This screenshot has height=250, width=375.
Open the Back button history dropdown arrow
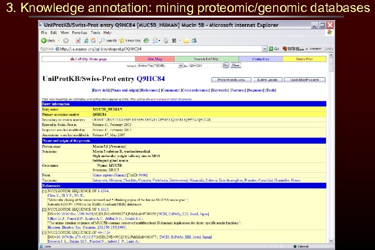pyautogui.click(x=59, y=41)
